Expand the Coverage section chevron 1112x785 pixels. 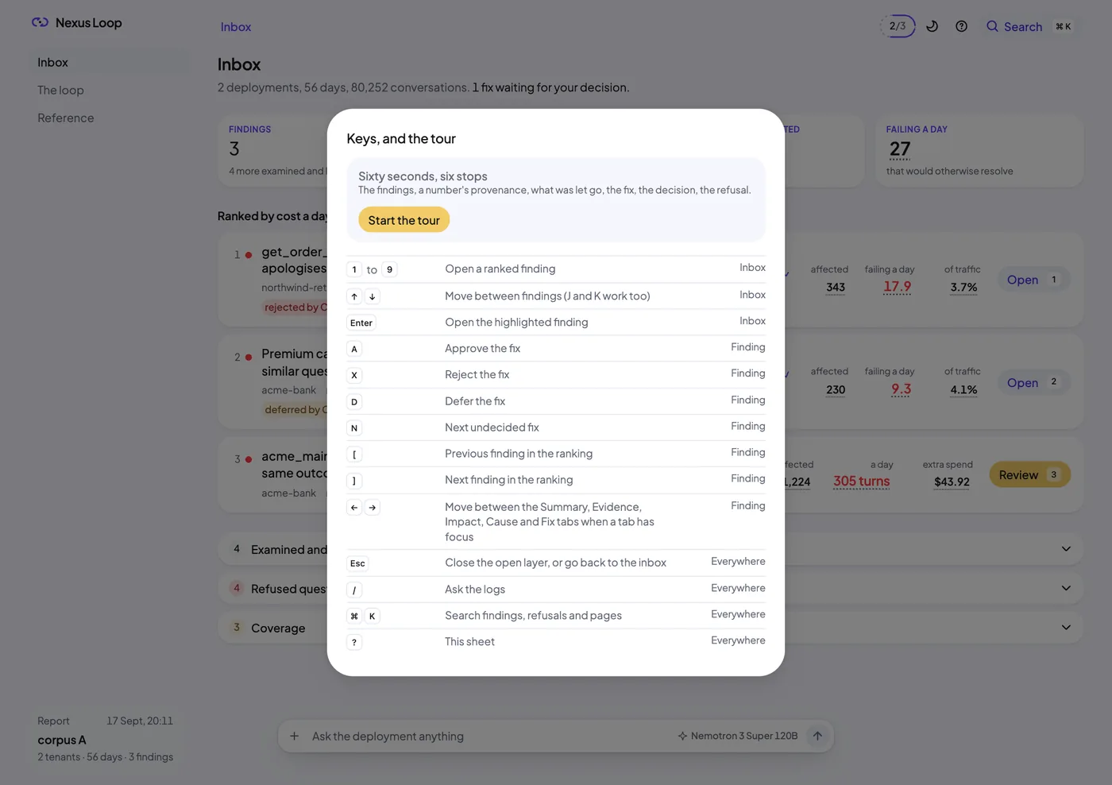coord(1066,627)
